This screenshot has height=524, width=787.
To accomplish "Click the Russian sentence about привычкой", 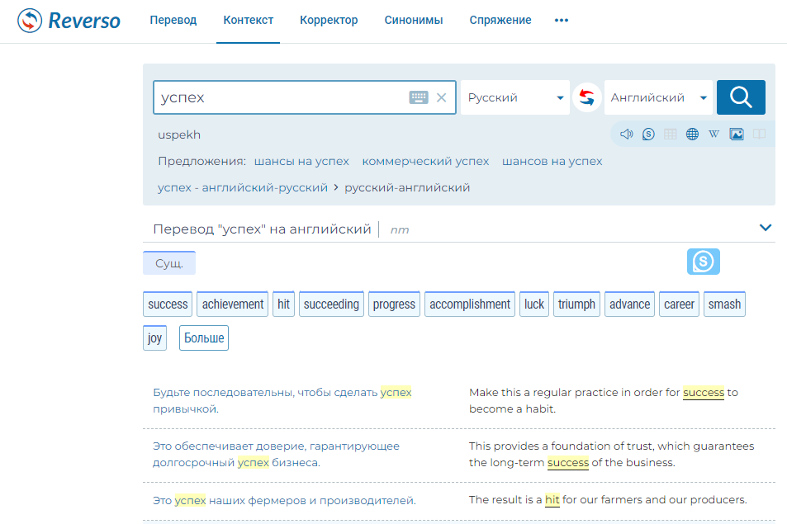I will click(282, 401).
